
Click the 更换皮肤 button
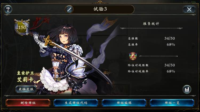[x=26, y=89]
